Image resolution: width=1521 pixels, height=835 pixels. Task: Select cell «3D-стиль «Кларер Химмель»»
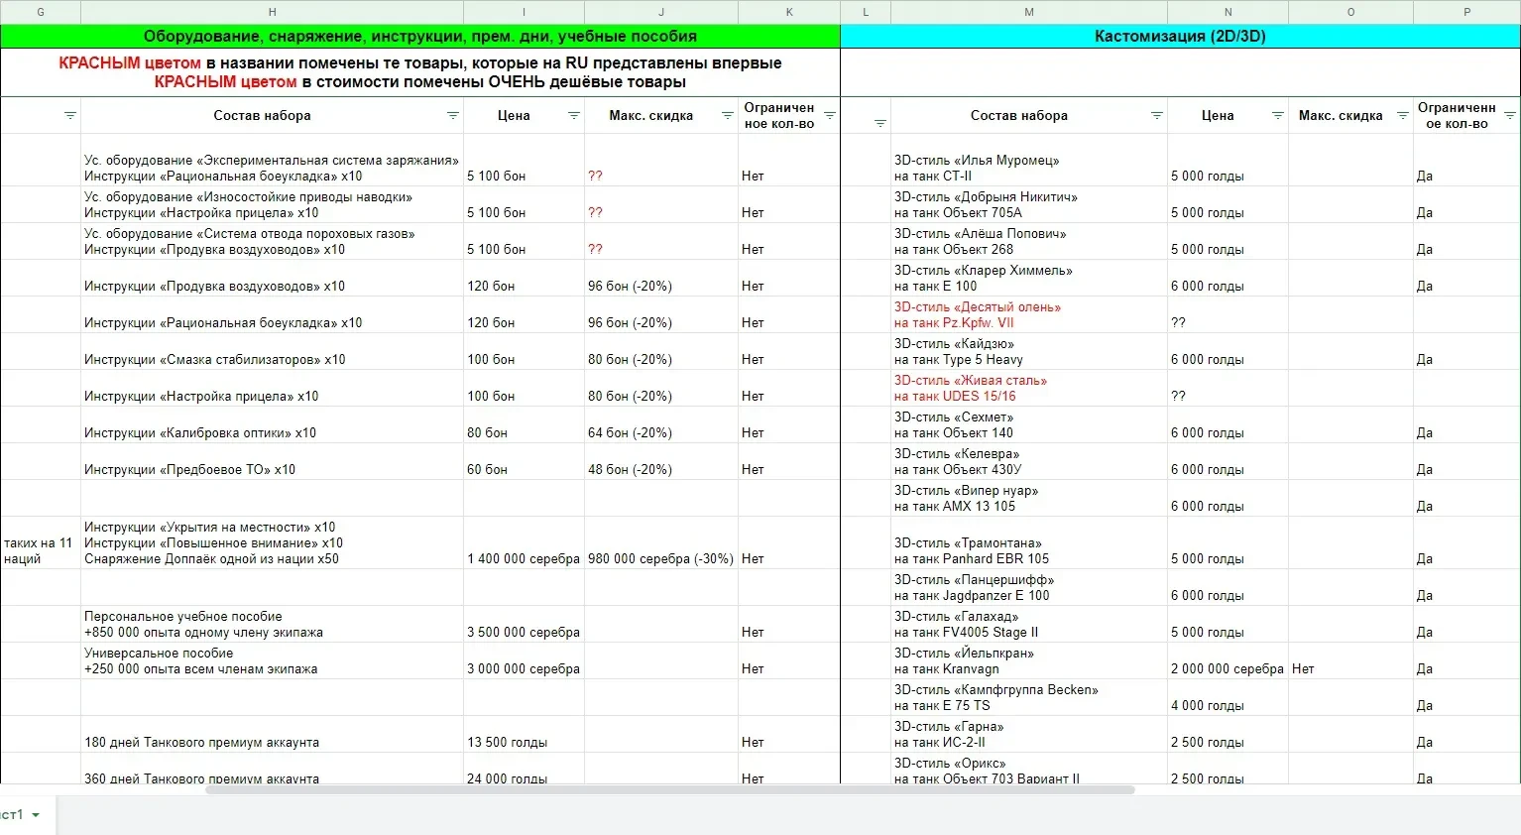tap(1029, 279)
